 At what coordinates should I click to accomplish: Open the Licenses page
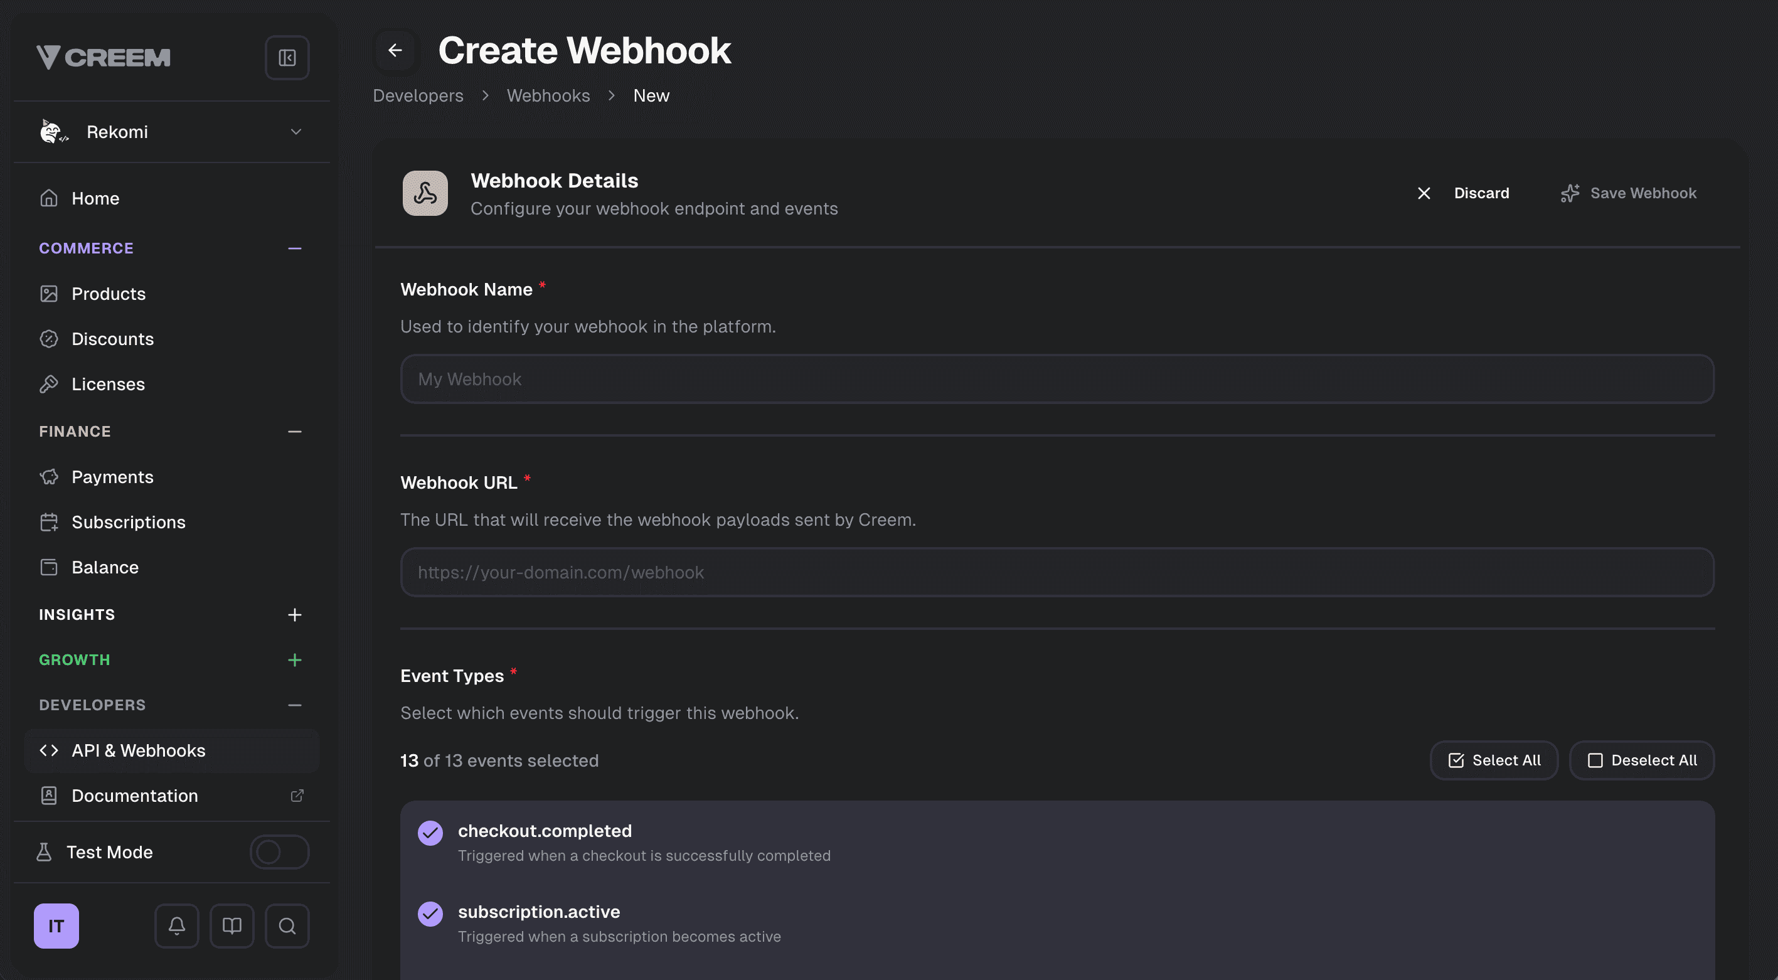click(172, 385)
